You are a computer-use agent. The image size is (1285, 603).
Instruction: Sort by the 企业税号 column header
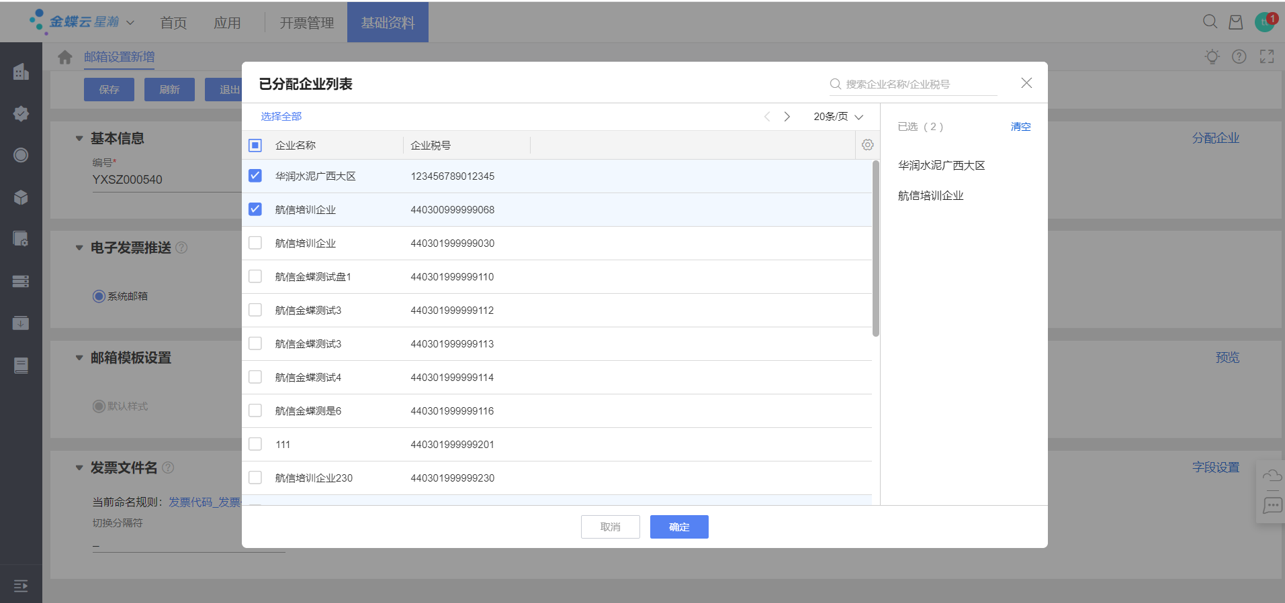point(431,145)
